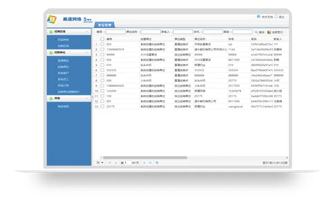Viewport: 334px width, 204px height.
Task: Click the show-all (全部显示) book icon
Action: (x=269, y=32)
